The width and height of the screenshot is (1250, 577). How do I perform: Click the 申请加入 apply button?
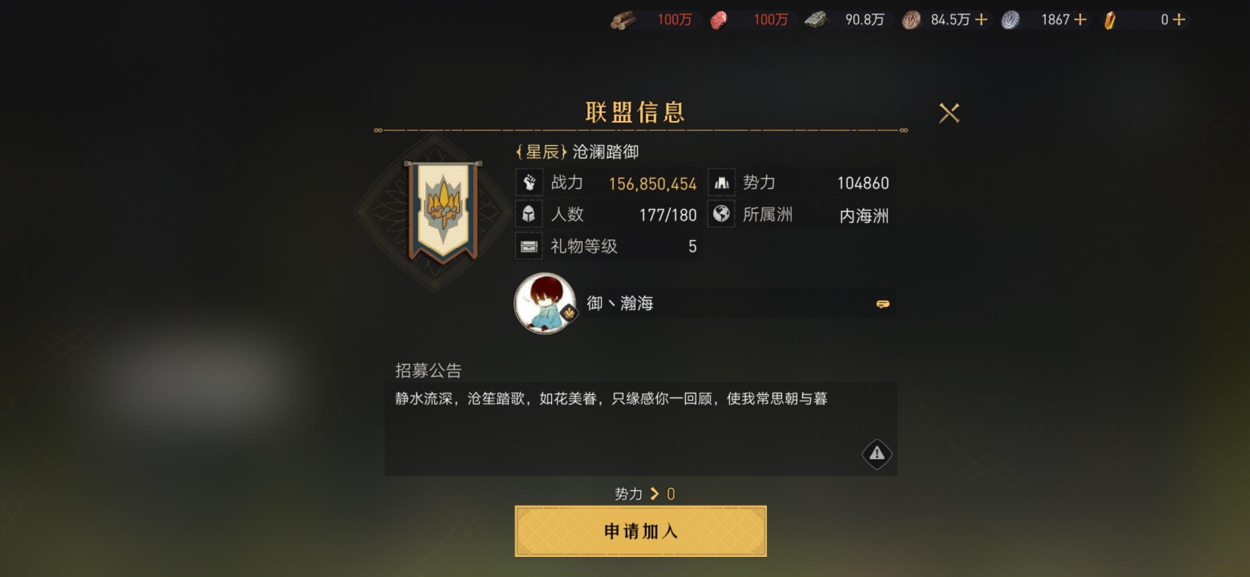(x=640, y=531)
